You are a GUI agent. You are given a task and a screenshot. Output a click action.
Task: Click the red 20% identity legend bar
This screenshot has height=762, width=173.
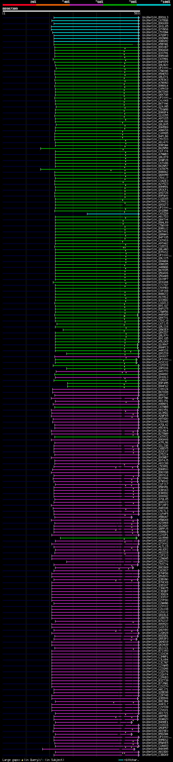19,5
